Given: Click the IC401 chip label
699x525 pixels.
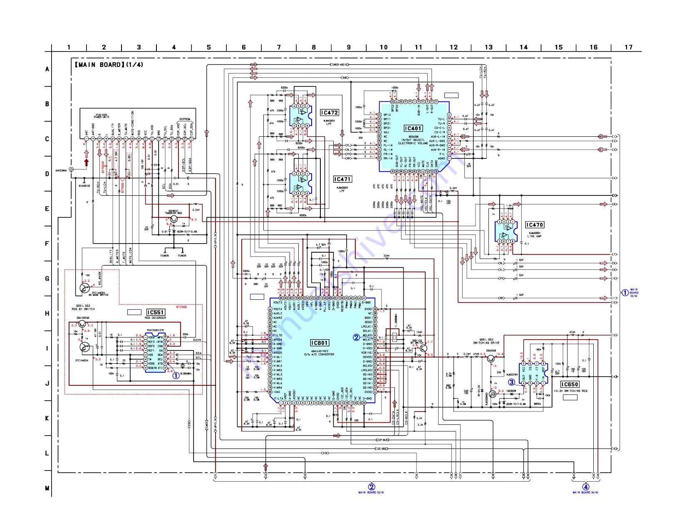Looking at the screenshot, I should point(413,128).
